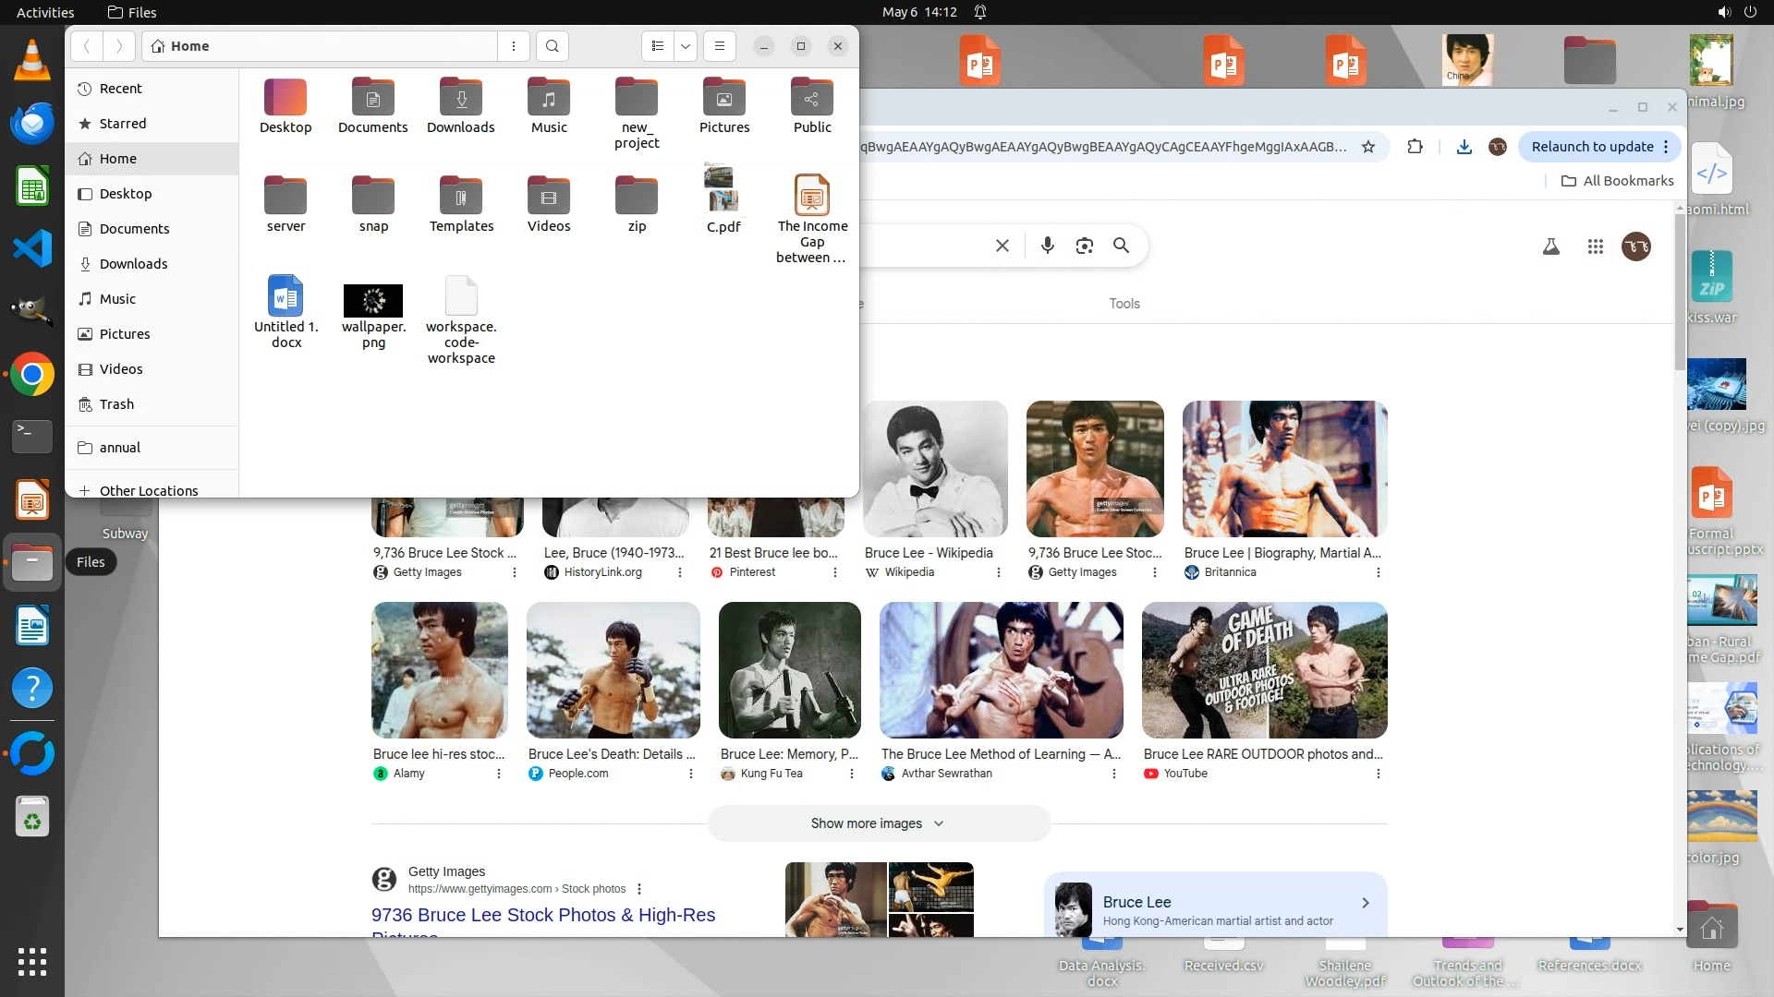This screenshot has height=997, width=1774.
Task: Open the 9736 Bruce Lee Stock Photos link
Action: pos(543,915)
